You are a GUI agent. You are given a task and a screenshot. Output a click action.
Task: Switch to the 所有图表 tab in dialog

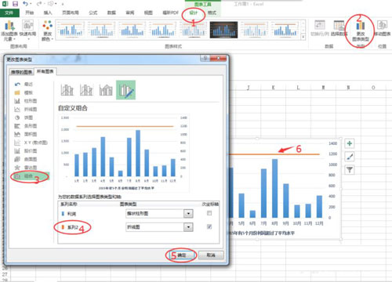coord(45,71)
